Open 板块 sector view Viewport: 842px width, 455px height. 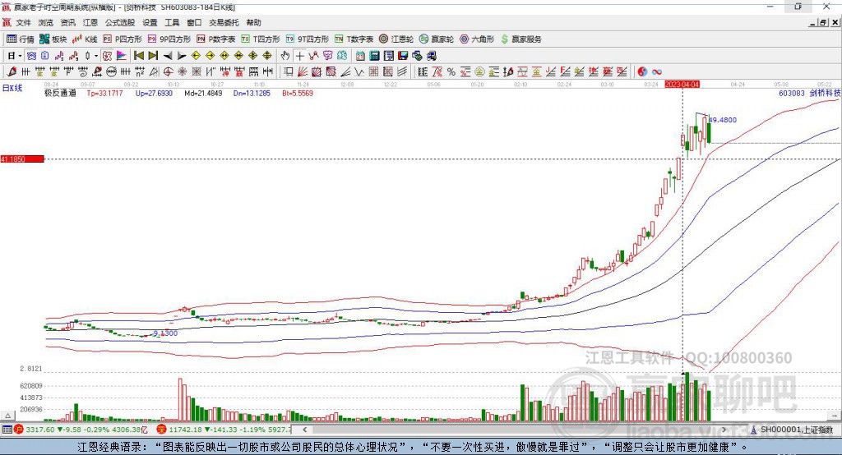click(x=53, y=39)
